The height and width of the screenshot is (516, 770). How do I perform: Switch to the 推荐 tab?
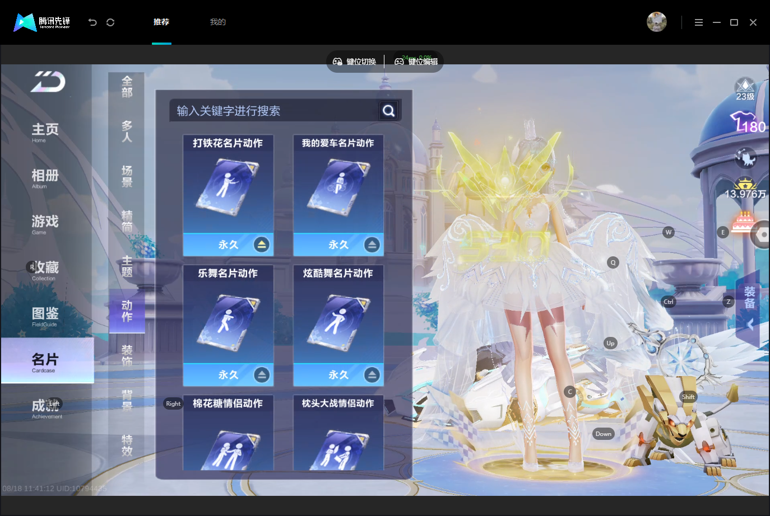(x=161, y=22)
